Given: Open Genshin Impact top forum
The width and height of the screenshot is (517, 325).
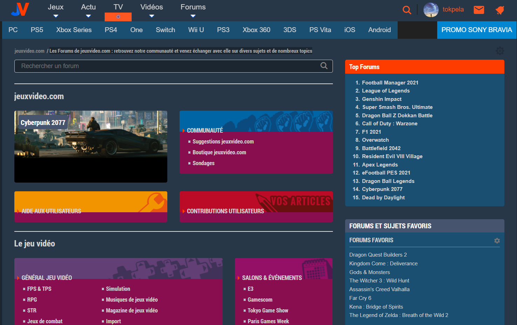Looking at the screenshot, I should [382, 99].
